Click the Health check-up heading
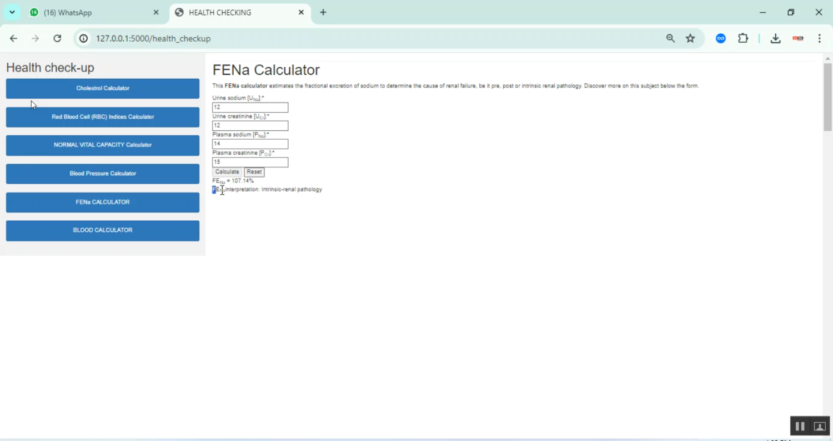 click(50, 68)
